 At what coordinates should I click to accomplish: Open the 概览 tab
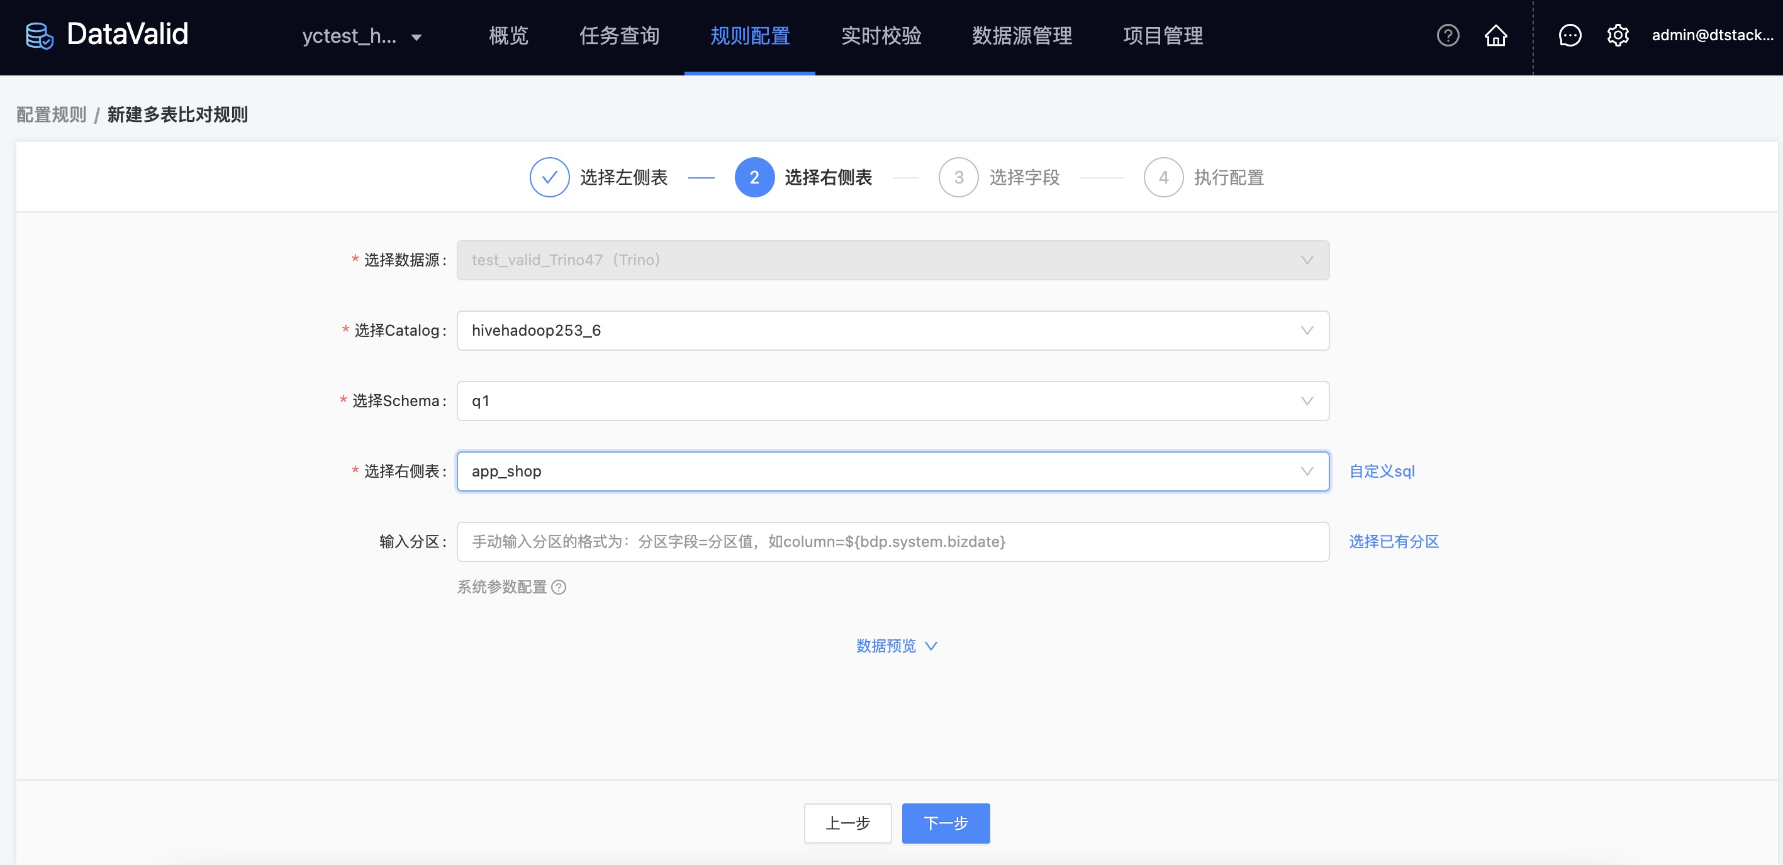508,36
